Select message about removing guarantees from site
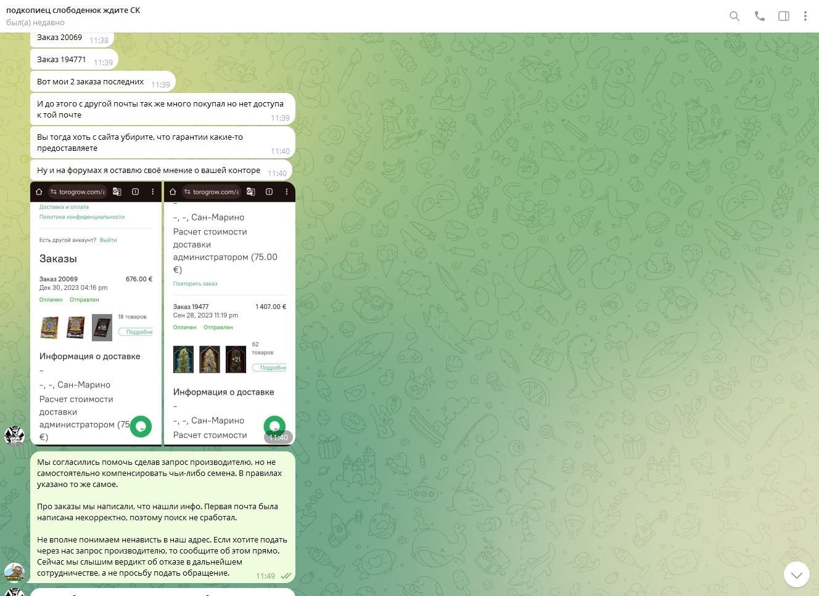Viewport: 819px width, 596px height. tap(163, 142)
